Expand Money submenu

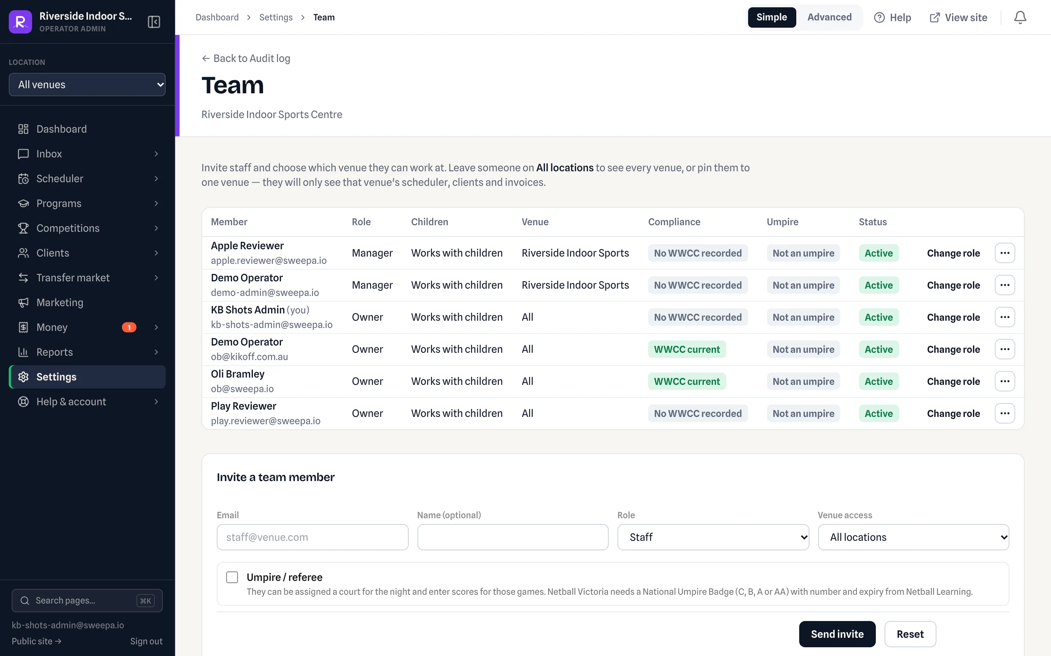pyautogui.click(x=156, y=327)
